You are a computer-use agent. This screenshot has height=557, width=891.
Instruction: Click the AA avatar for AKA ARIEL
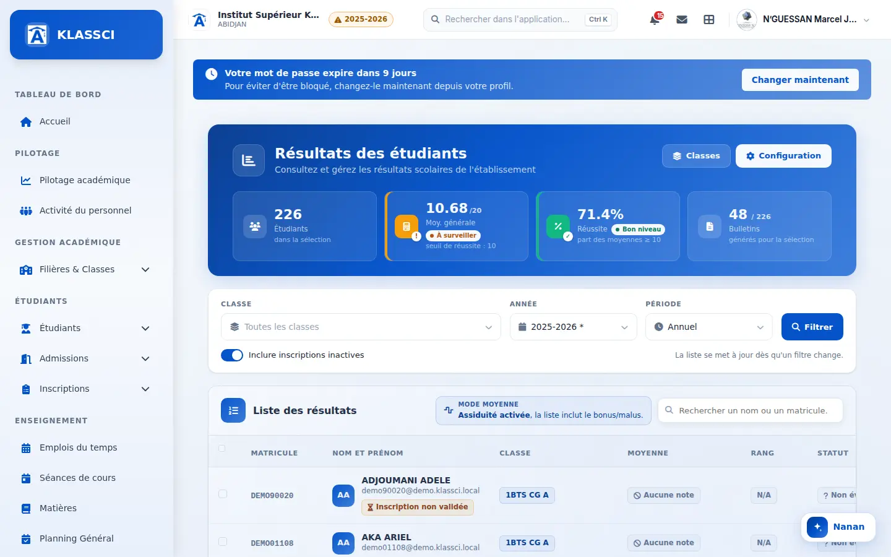[x=343, y=543]
